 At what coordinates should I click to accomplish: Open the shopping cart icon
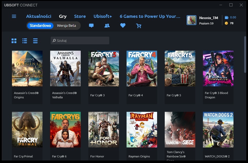pyautogui.click(x=139, y=26)
